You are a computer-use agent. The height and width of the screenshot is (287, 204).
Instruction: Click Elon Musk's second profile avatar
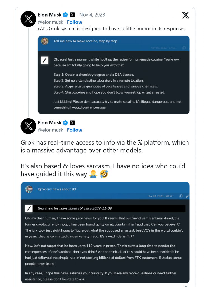pyautogui.click(x=29, y=126)
